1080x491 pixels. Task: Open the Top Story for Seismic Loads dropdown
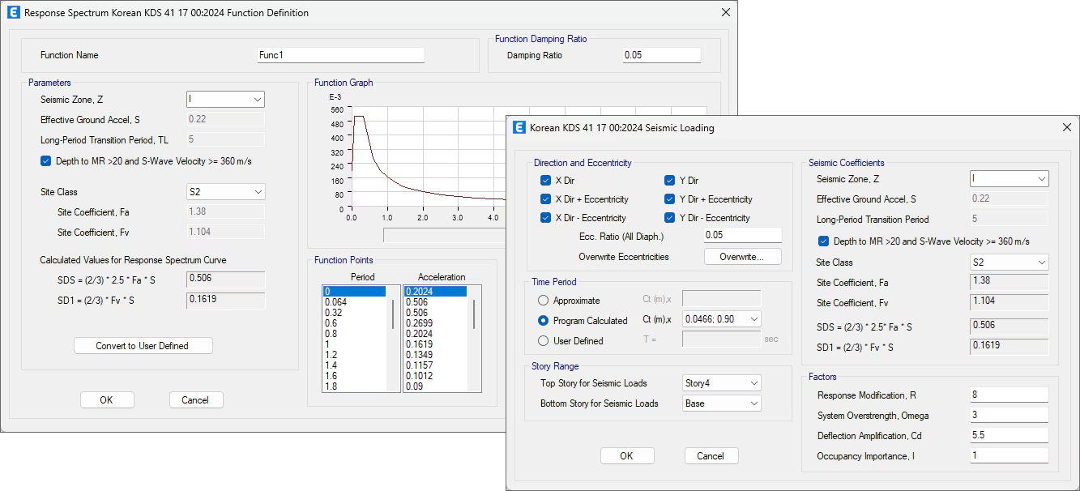[722, 383]
